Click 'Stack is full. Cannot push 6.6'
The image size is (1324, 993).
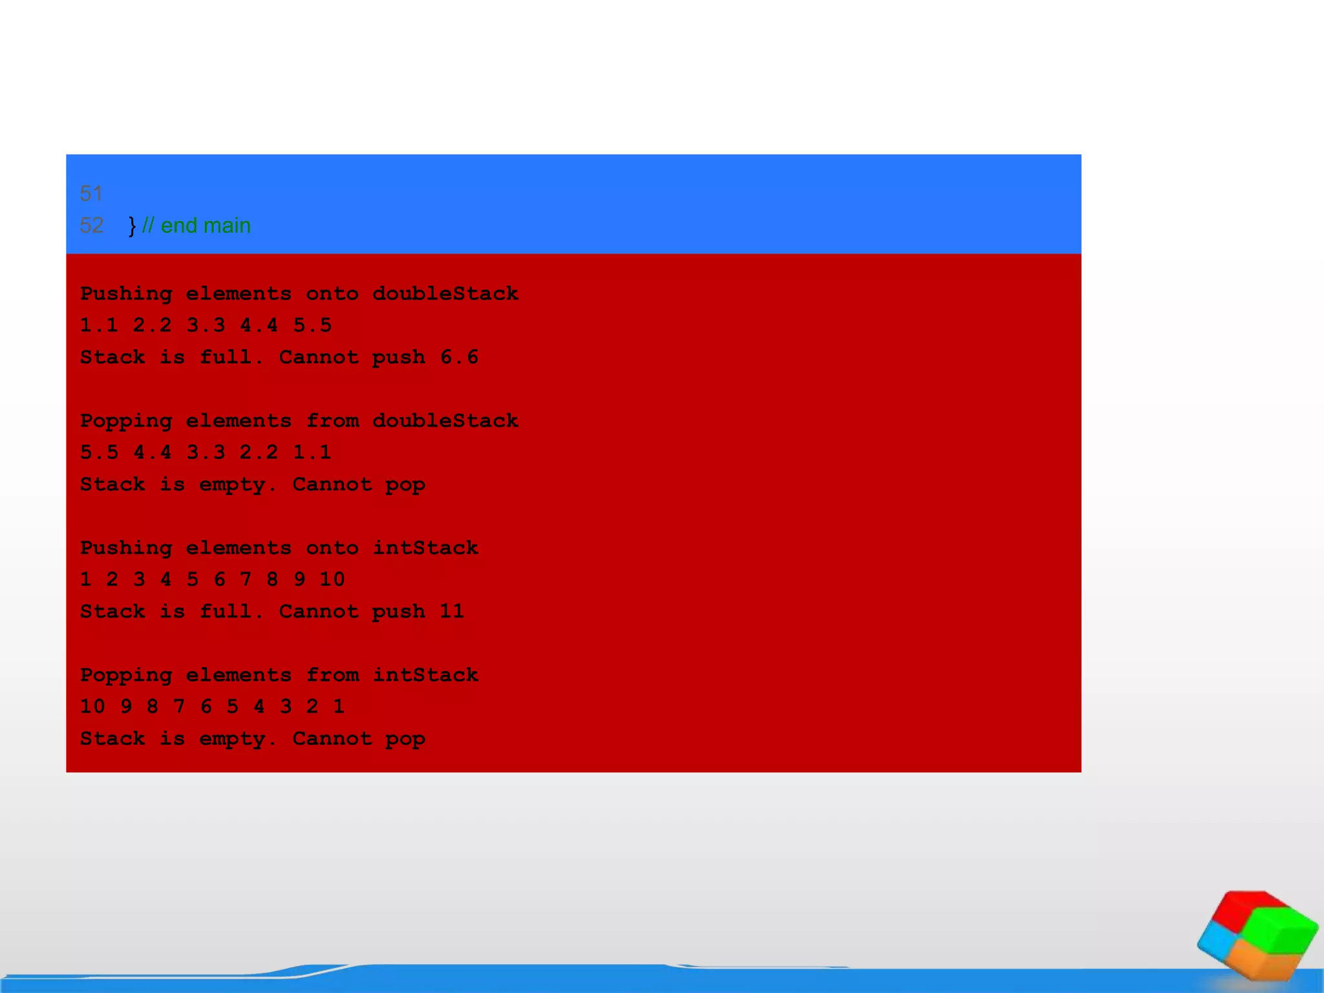[279, 357]
